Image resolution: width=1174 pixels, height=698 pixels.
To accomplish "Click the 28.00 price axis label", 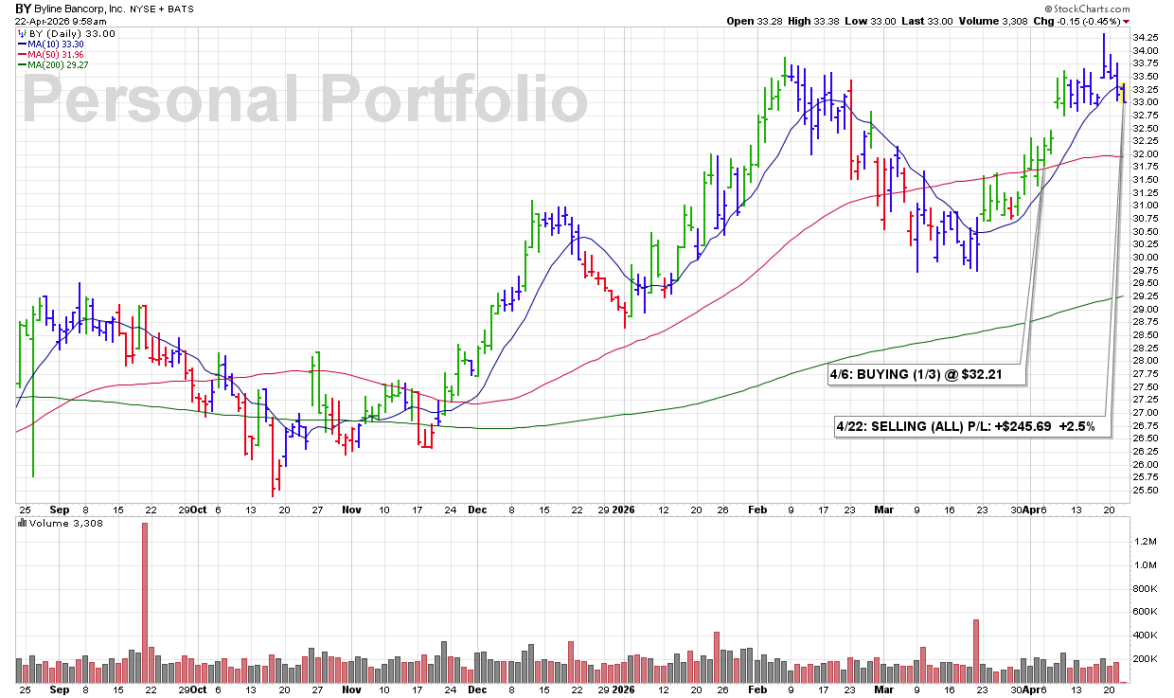I will (x=1147, y=361).
